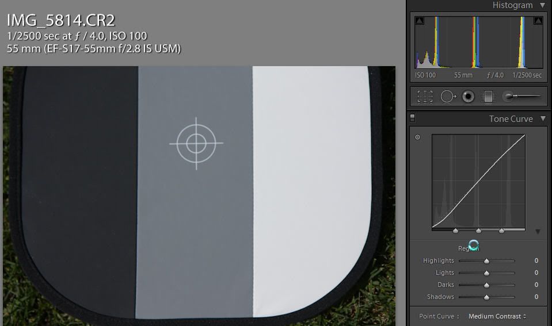Click the Highlights slider handle
The width and height of the screenshot is (552, 326).
tap(486, 261)
